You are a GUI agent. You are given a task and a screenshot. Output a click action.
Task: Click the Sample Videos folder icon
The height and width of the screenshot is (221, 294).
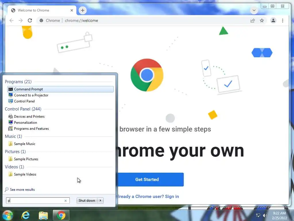(11, 174)
